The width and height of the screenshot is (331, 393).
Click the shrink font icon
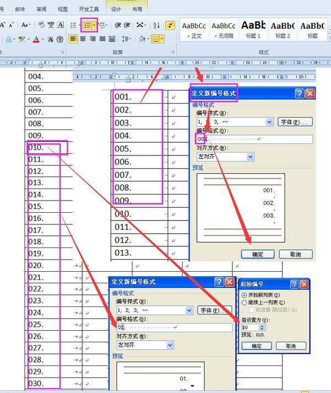tap(11, 25)
